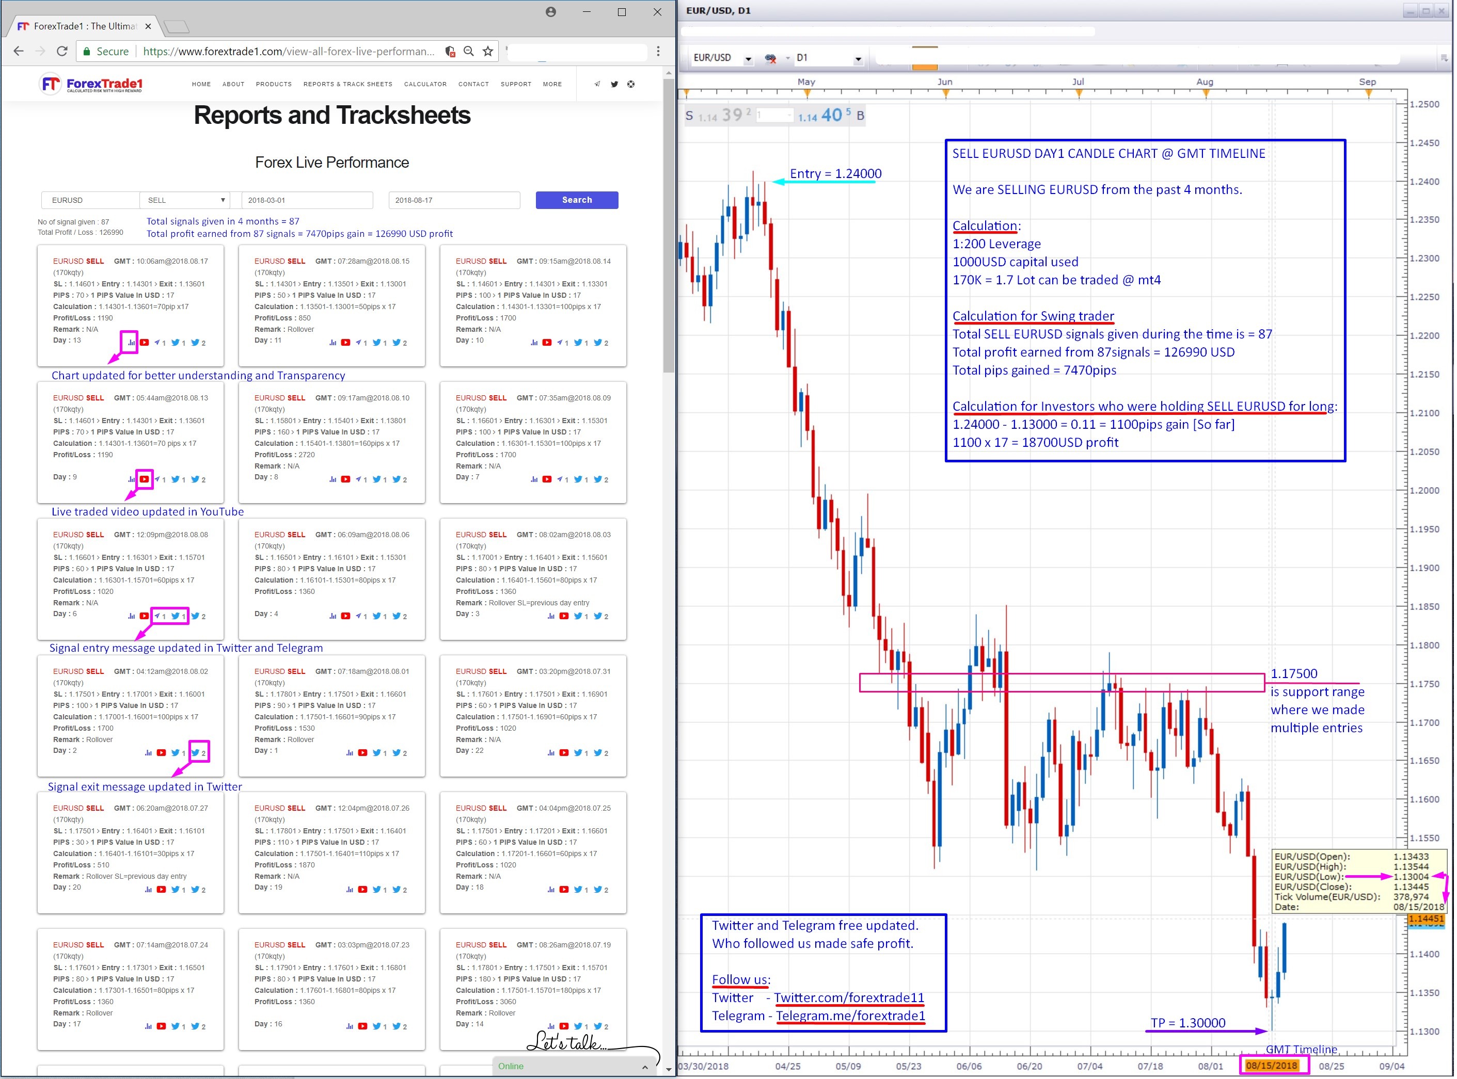Open chart toolbar options menu icon

click(1444, 58)
